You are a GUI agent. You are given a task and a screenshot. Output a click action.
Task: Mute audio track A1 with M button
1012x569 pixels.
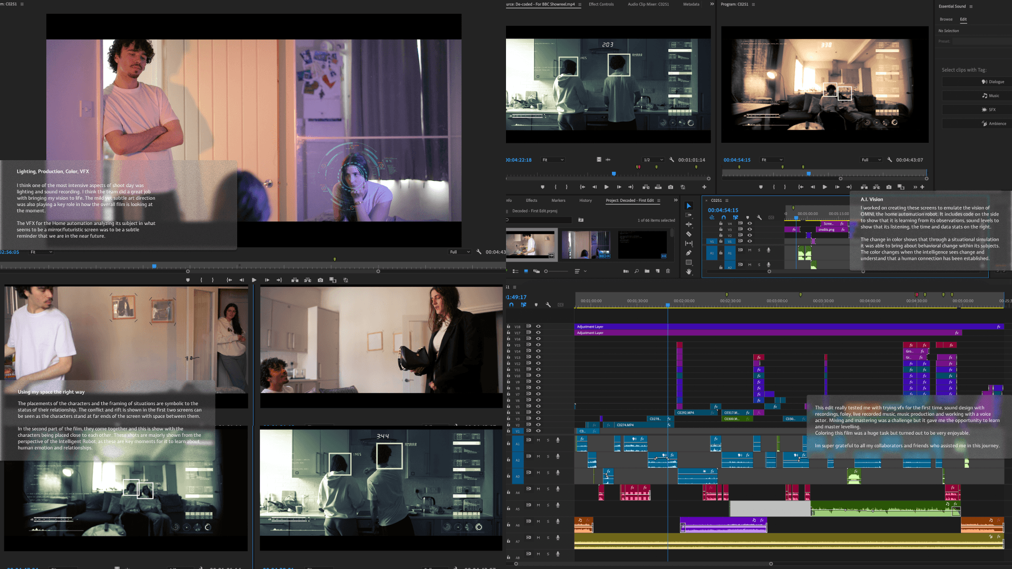click(538, 440)
